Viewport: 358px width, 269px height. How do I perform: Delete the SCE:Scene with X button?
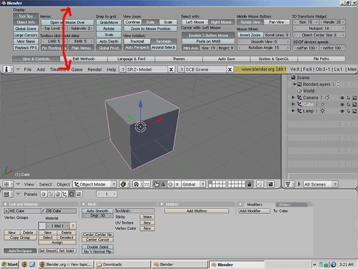click(230, 69)
